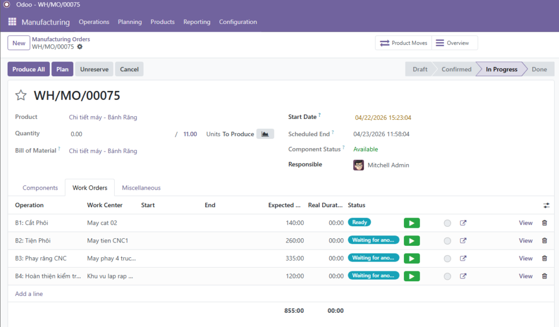Click the gear icon beside WH/MO/00075 breadcrumb
The image size is (559, 327).
point(80,47)
